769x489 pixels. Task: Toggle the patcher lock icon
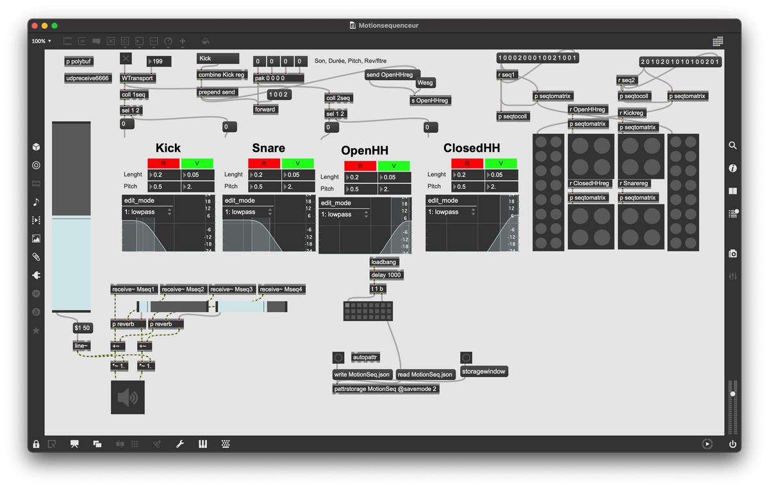(36, 443)
